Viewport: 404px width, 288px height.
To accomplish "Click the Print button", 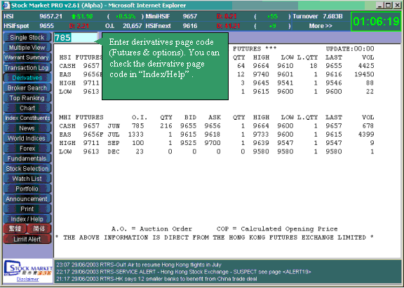I will click(x=27, y=209).
